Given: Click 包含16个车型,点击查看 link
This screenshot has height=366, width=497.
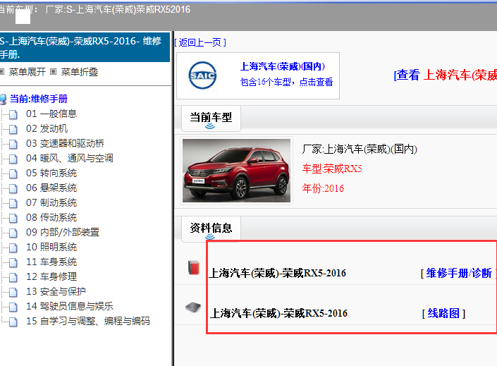Looking at the screenshot, I should click(x=286, y=82).
